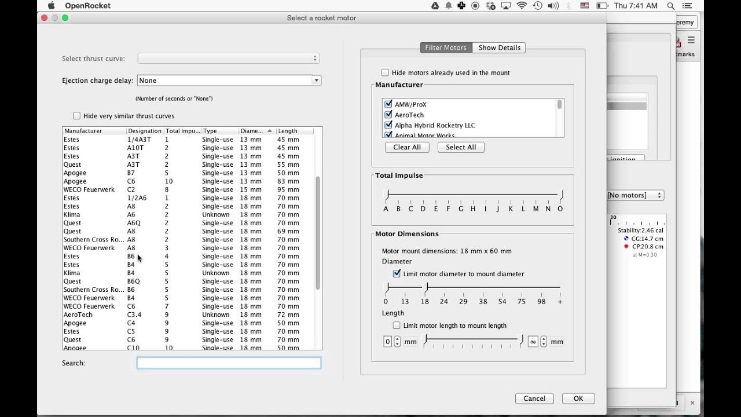The height and width of the screenshot is (417, 741).
Task: Click the Clear All manufacturers button
Action: (x=407, y=147)
